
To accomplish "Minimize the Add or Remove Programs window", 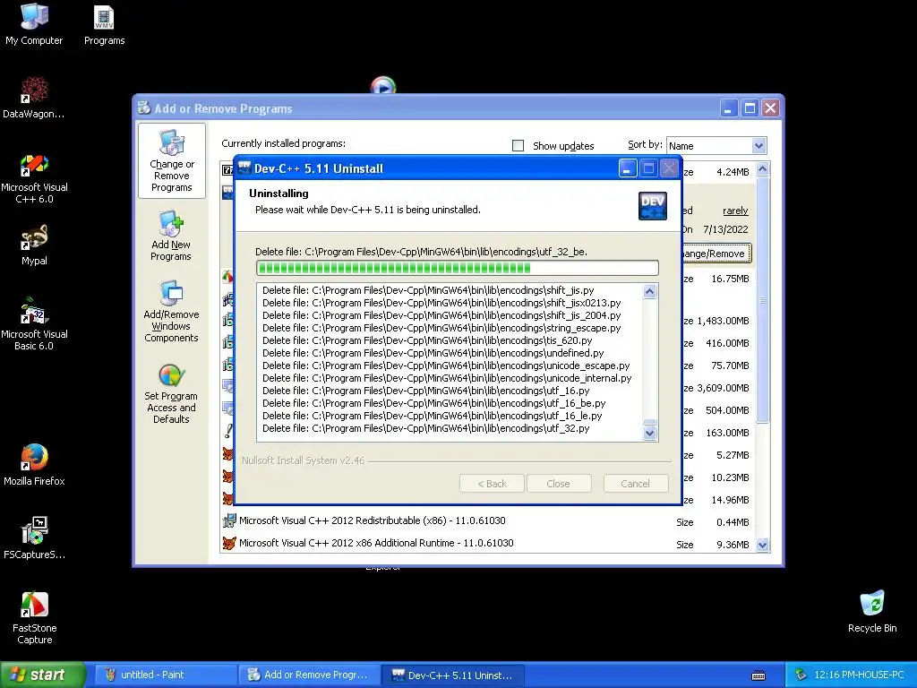I will pyautogui.click(x=728, y=108).
